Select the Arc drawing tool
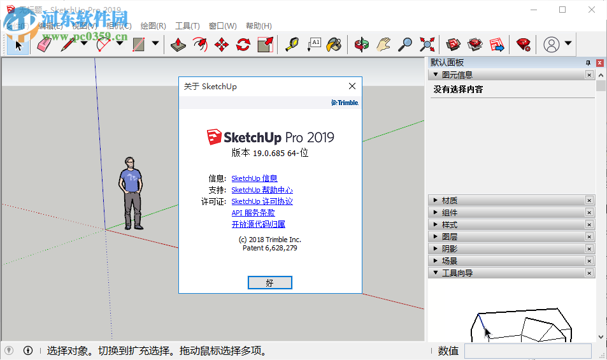Screen dimensions: 607x360 tap(104, 45)
